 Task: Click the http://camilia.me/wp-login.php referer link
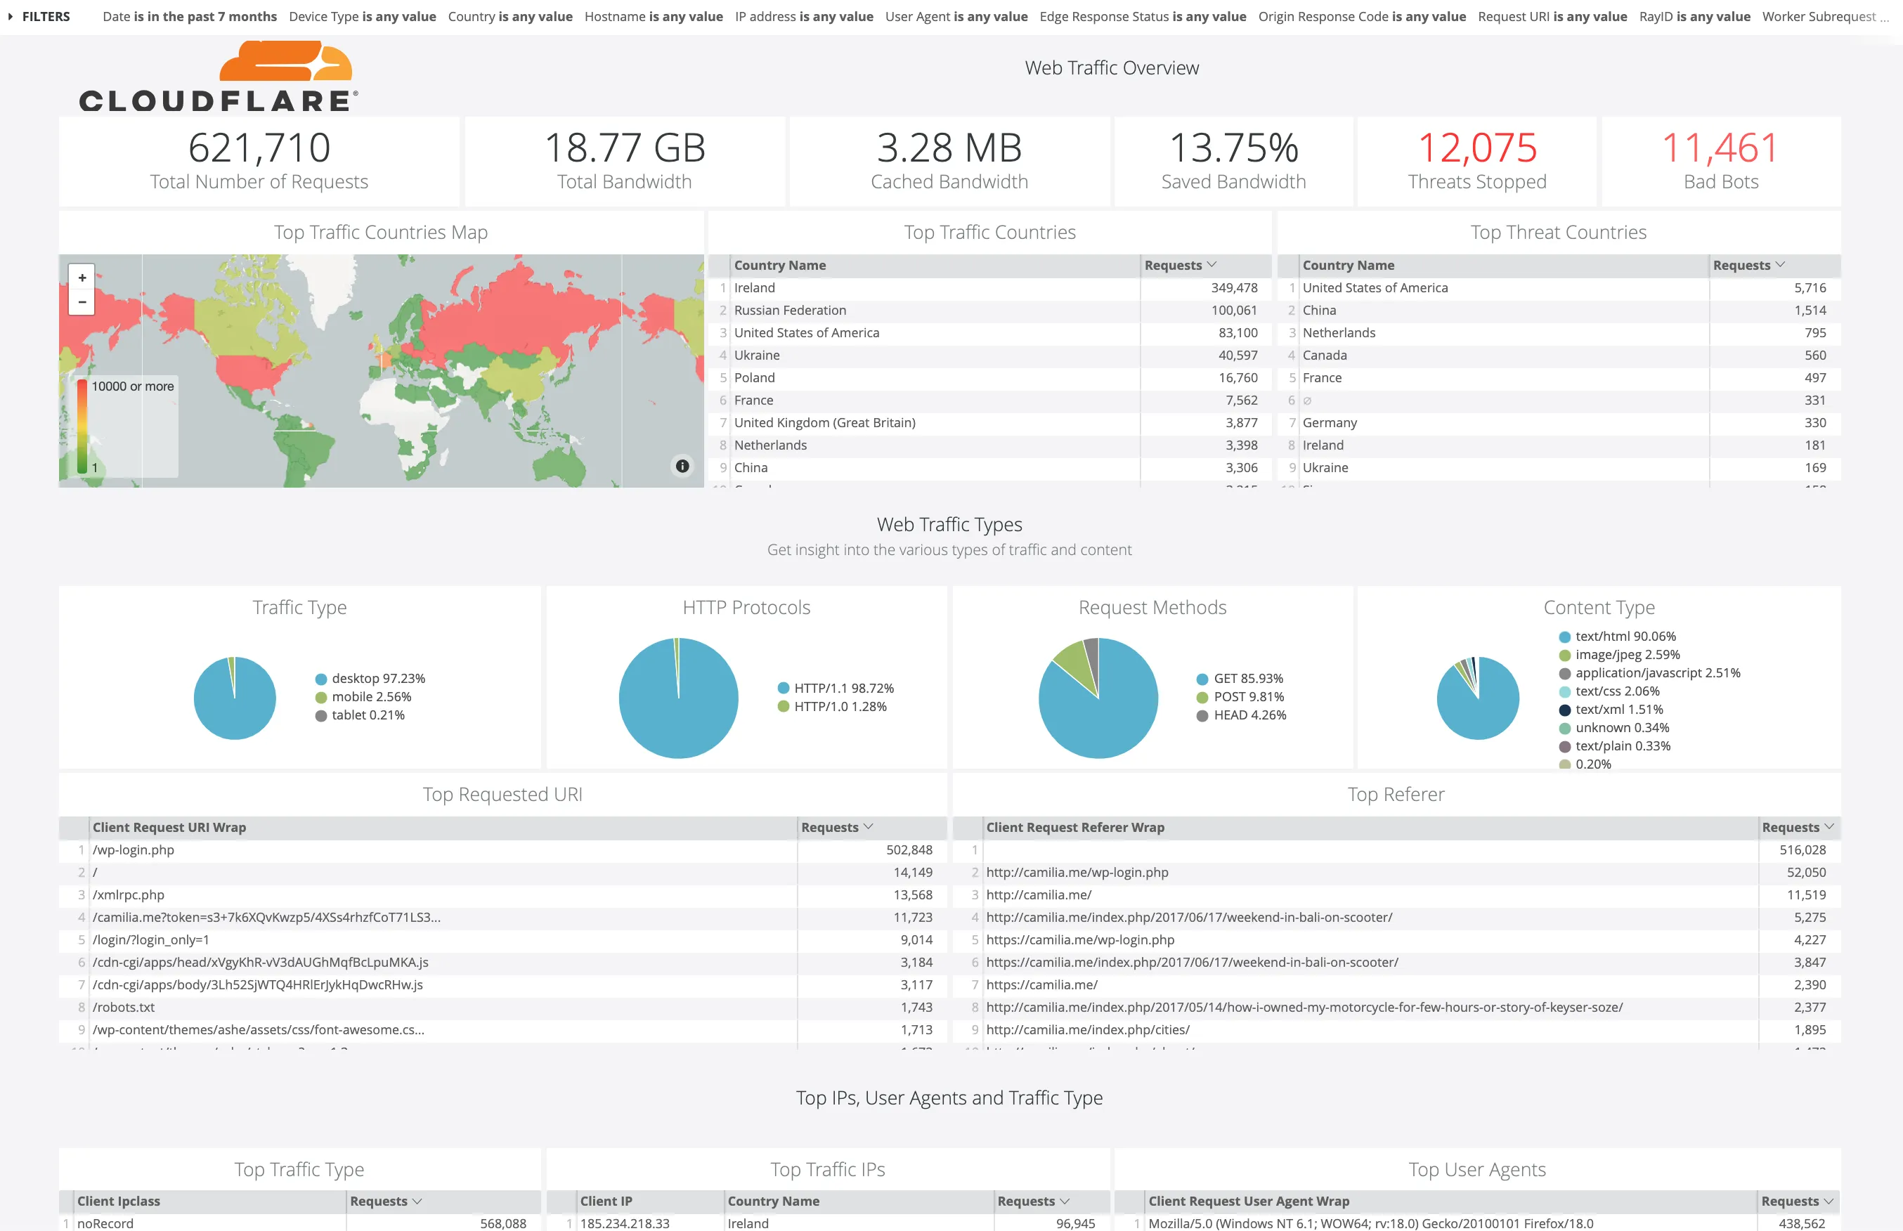point(1077,872)
